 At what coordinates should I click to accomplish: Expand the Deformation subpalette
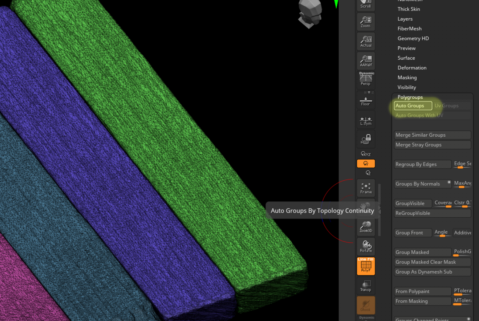click(x=412, y=68)
